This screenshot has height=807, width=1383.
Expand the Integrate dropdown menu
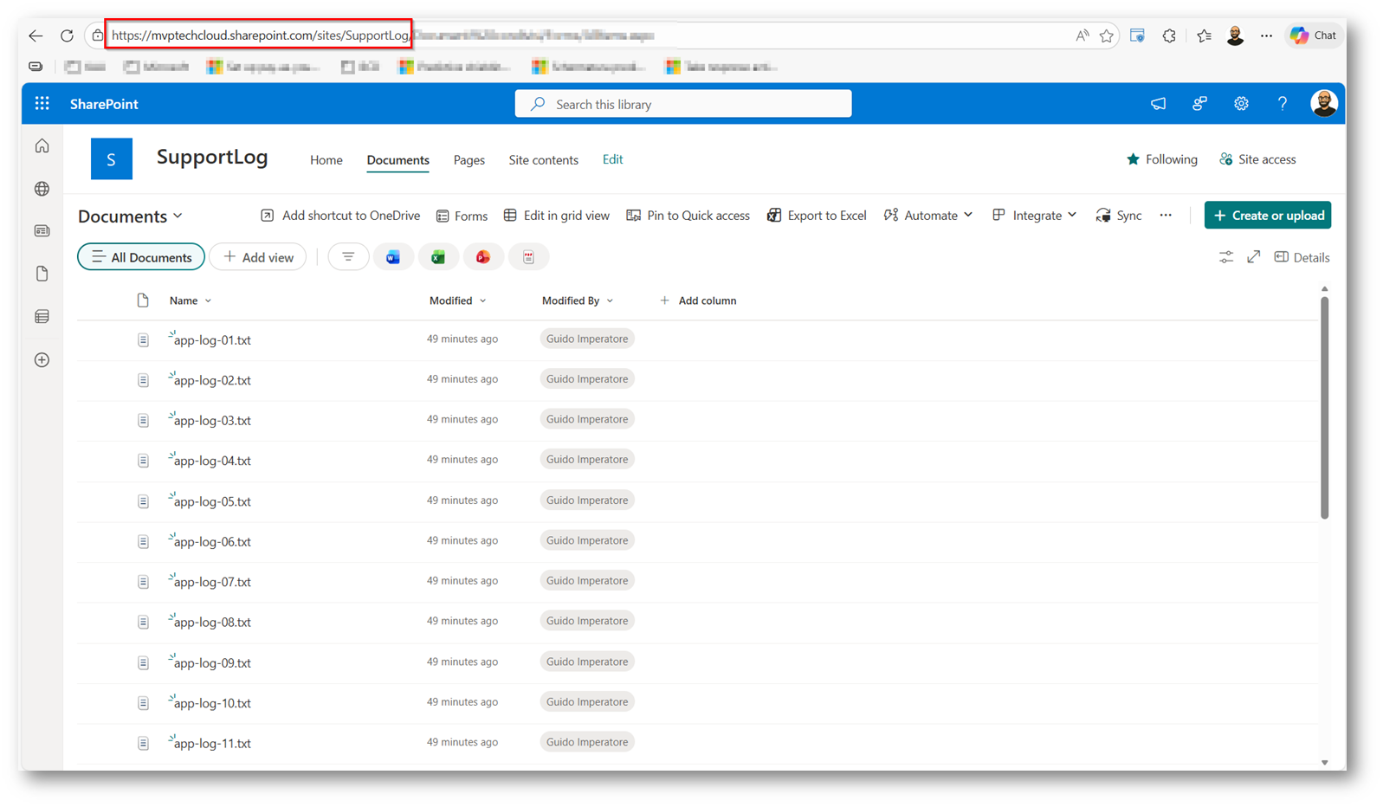pyautogui.click(x=1035, y=216)
